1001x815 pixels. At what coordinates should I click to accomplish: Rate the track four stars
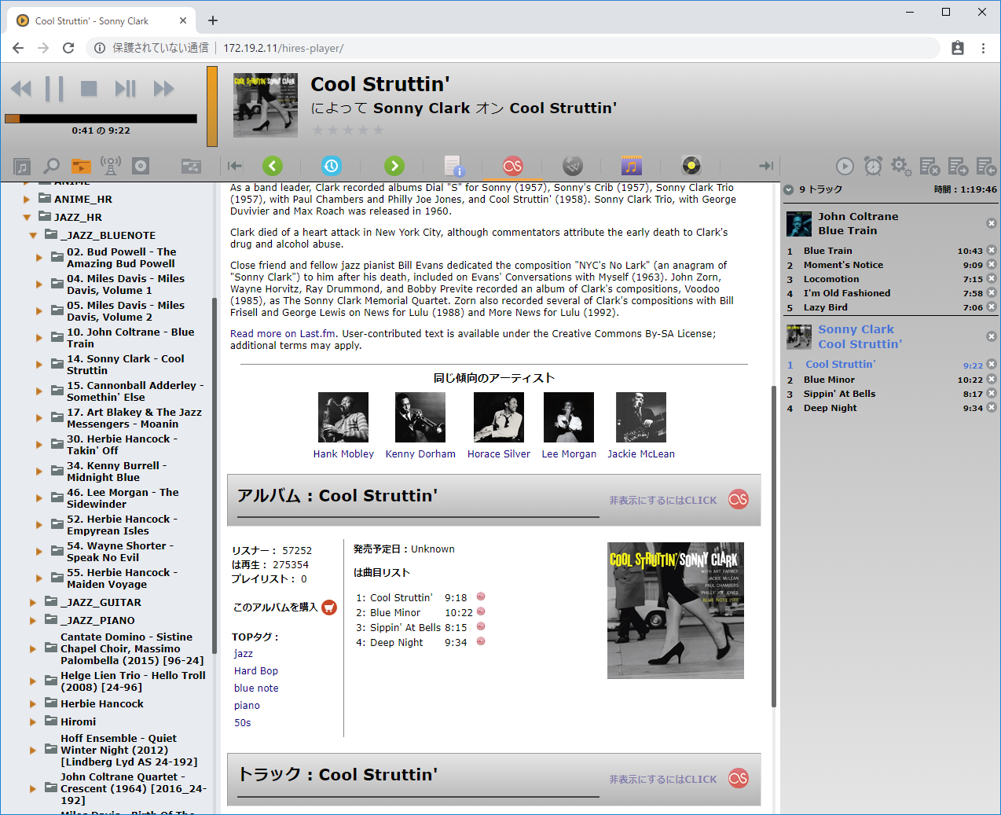(363, 130)
